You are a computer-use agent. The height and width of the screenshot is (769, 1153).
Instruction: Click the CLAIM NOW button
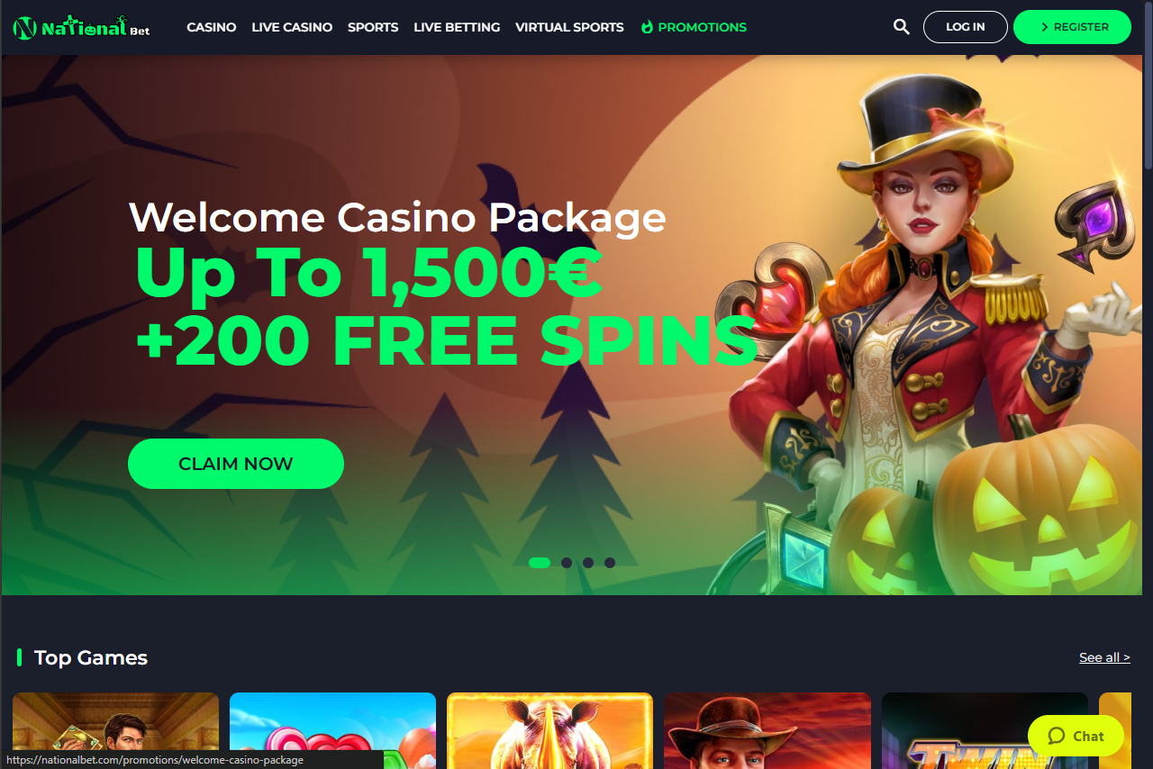coord(236,464)
